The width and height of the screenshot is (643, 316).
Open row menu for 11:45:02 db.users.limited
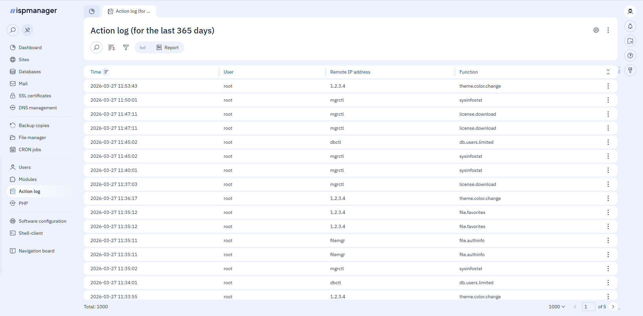pyautogui.click(x=608, y=142)
